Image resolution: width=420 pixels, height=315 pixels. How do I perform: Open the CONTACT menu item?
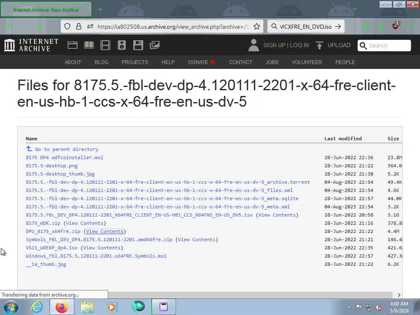click(240, 62)
